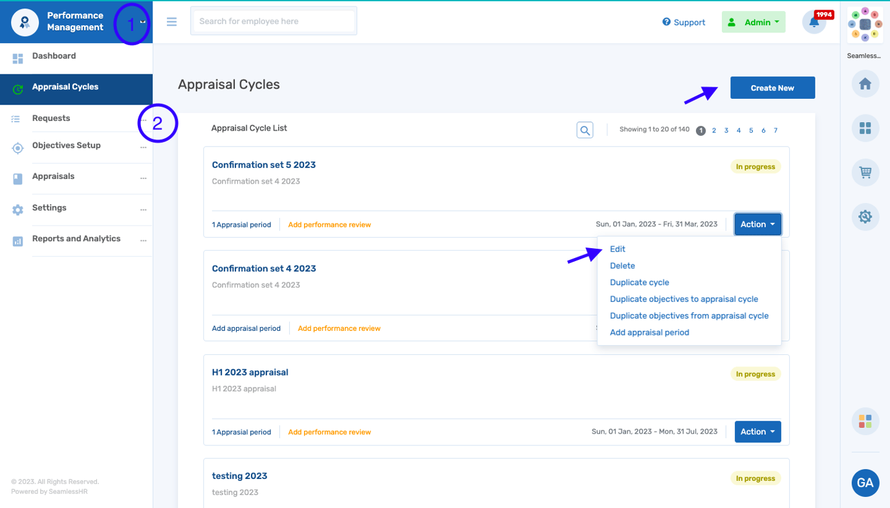The image size is (890, 508).
Task: Click the Support link
Action: click(684, 22)
